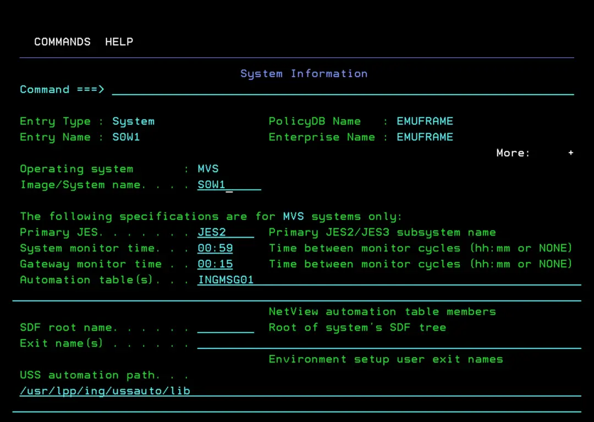Click the 'Image/System name' label

(x=81, y=185)
